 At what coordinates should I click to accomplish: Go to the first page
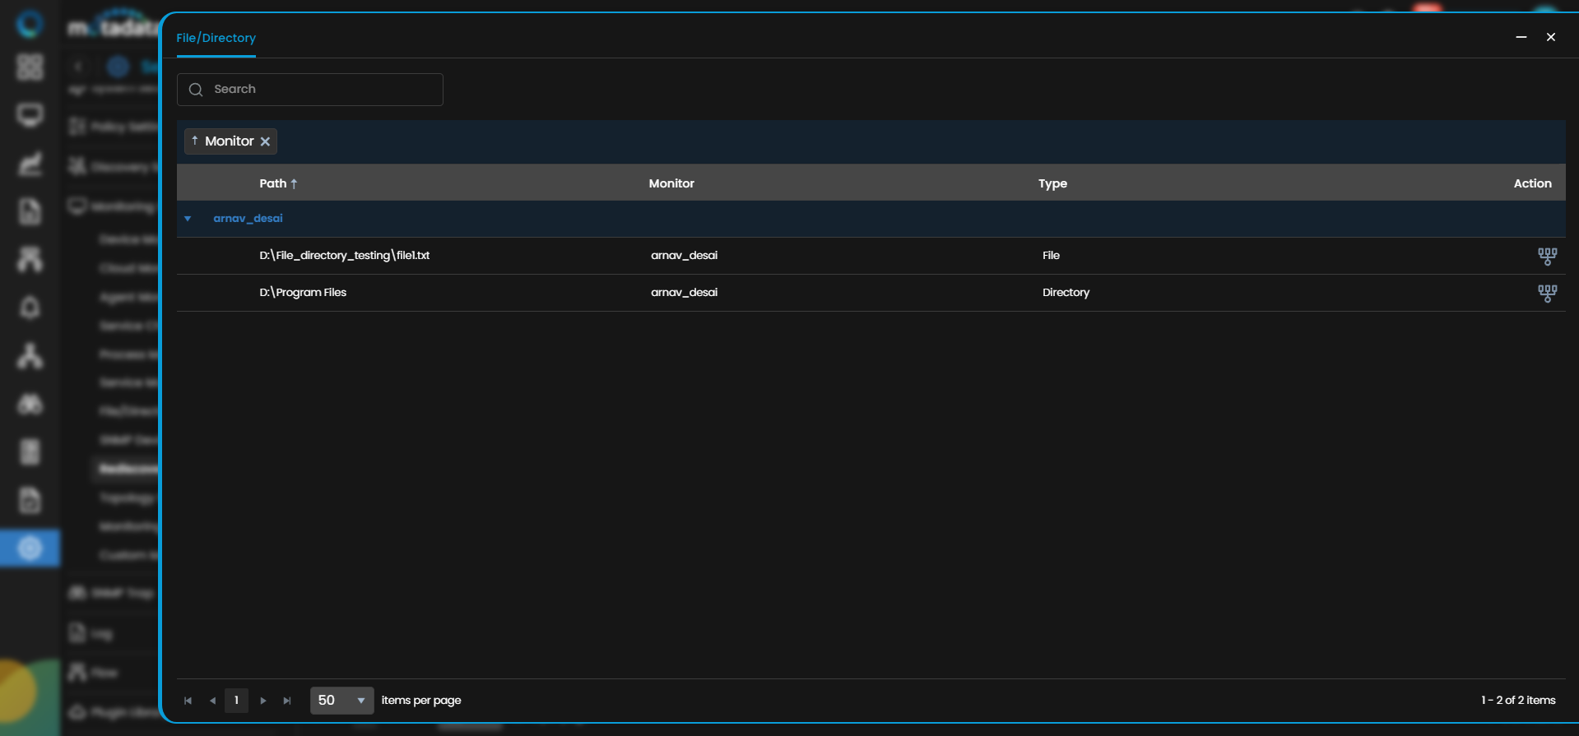point(188,701)
